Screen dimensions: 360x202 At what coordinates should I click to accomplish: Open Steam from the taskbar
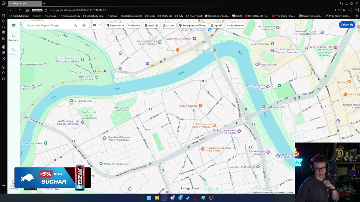coord(188,198)
